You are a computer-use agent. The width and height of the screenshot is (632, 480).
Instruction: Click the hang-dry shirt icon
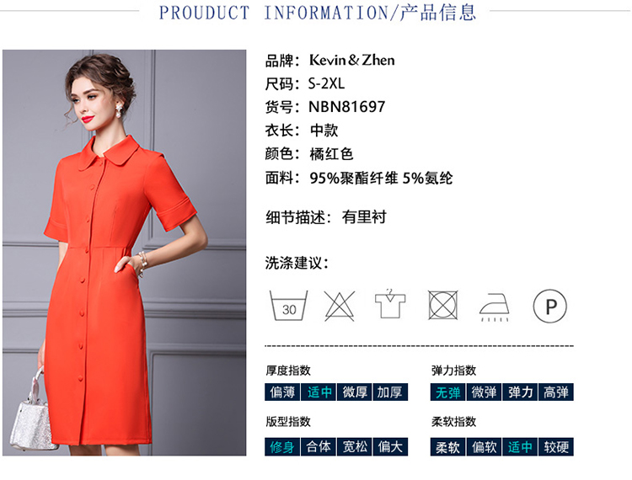[390, 304]
